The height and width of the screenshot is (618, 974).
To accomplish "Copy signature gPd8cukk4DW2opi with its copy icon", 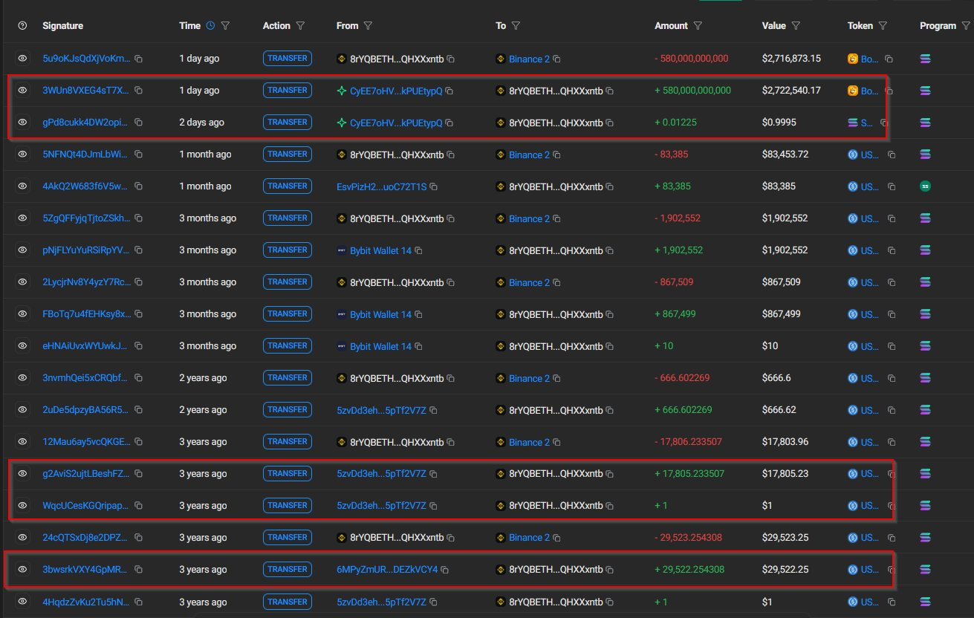I will click(138, 123).
